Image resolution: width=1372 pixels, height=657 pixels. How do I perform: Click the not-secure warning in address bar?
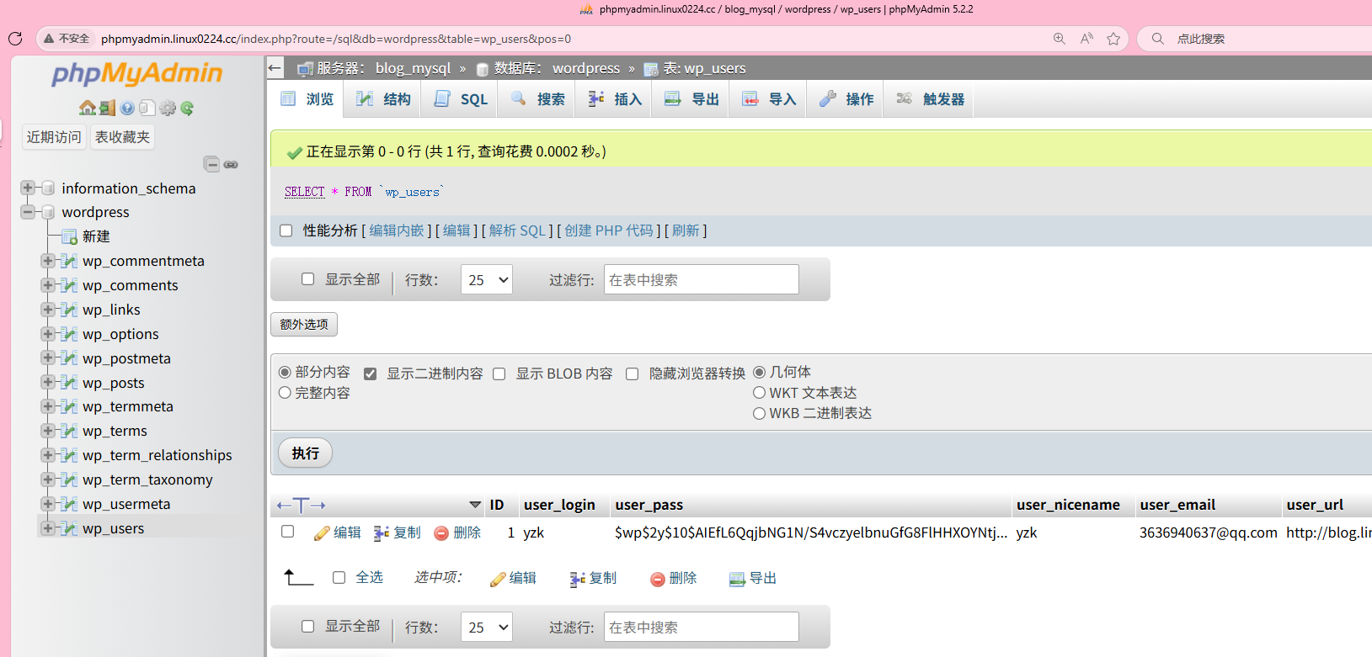point(67,39)
